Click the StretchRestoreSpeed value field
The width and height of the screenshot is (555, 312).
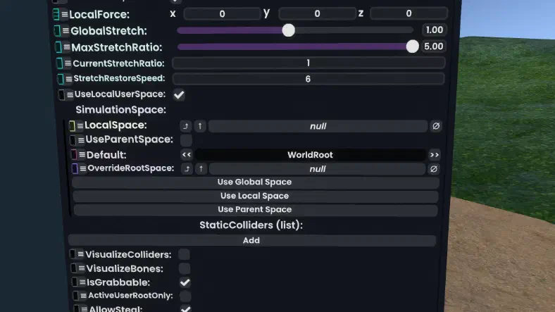(x=308, y=79)
